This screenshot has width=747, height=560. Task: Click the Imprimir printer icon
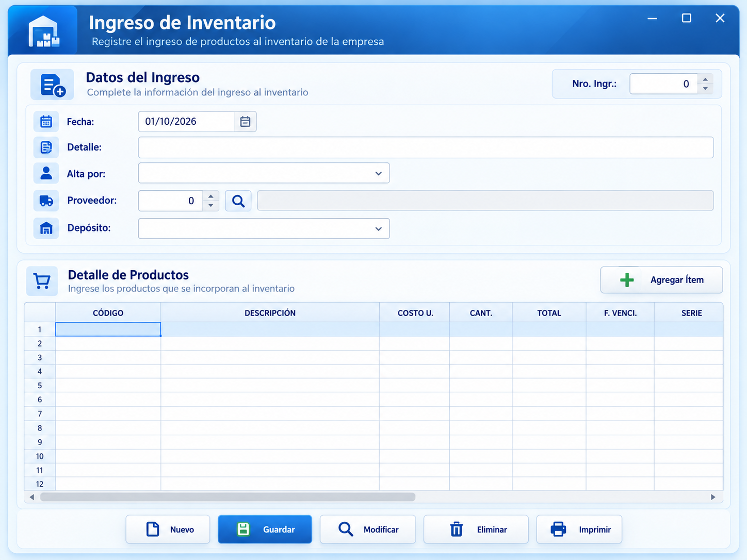point(559,529)
